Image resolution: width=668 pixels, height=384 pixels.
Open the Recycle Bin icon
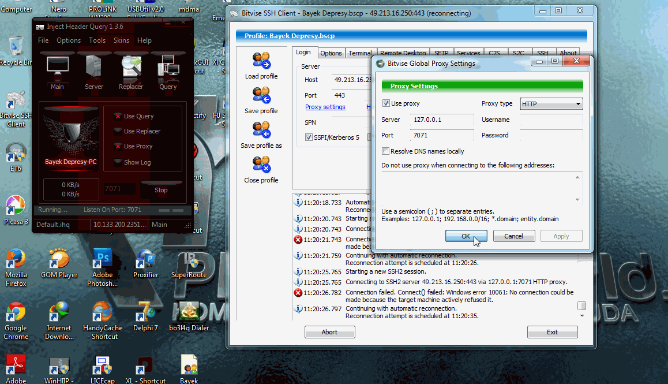point(16,51)
